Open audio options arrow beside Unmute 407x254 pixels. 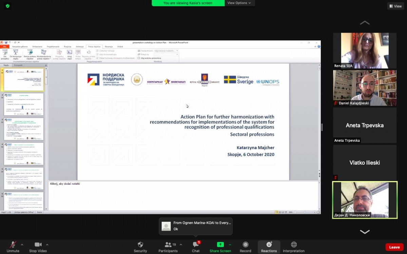click(22, 244)
